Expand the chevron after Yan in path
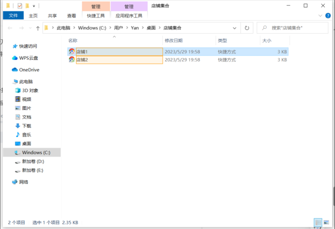335x229 pixels. (143, 28)
